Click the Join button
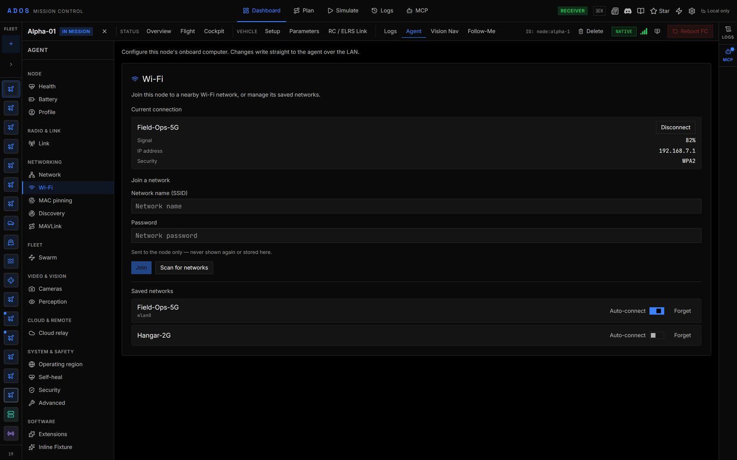The height and width of the screenshot is (460, 737). pos(141,268)
